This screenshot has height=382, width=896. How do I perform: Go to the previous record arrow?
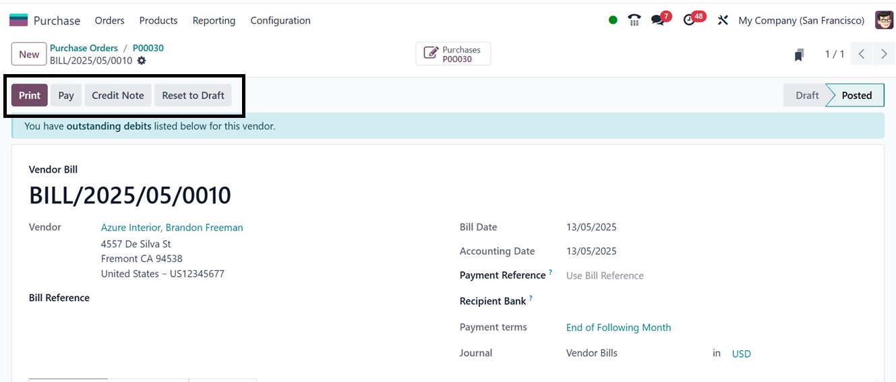(862, 54)
